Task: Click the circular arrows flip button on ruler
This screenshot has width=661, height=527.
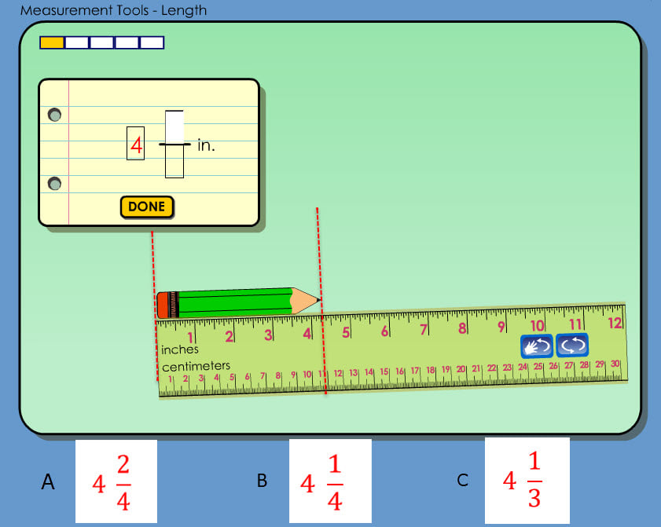Action: pos(572,346)
